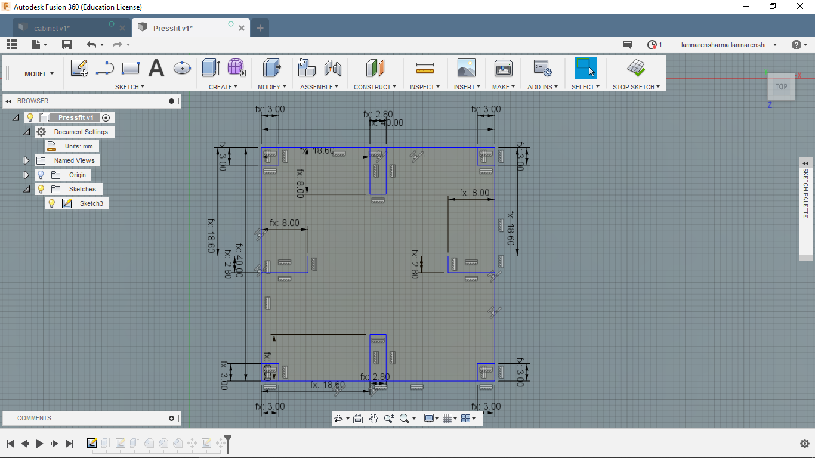Activate the Pan hand tool
Image resolution: width=815 pixels, height=458 pixels.
tap(373, 419)
